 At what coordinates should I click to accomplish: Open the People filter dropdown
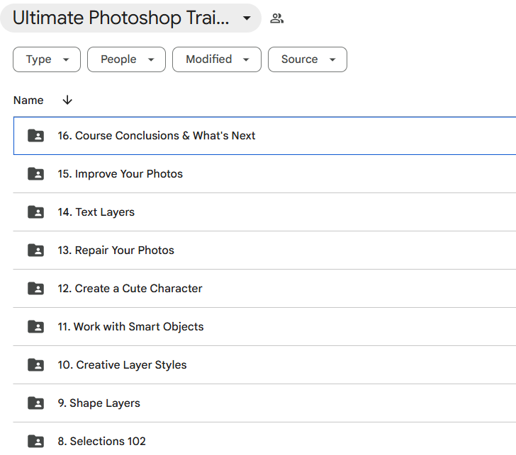tap(126, 59)
